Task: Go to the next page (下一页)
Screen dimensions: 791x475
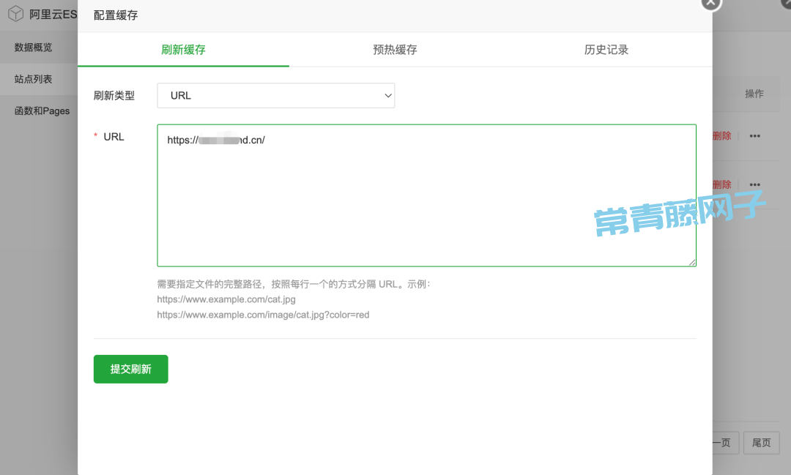Action: (723, 443)
